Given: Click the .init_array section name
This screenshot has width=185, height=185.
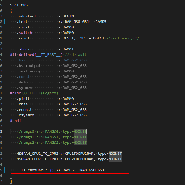Looking at the screenshot, I should coord(29,71).
